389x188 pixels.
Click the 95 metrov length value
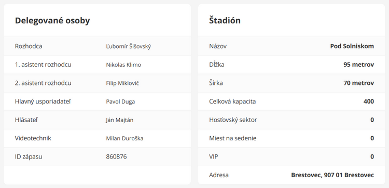(x=359, y=65)
